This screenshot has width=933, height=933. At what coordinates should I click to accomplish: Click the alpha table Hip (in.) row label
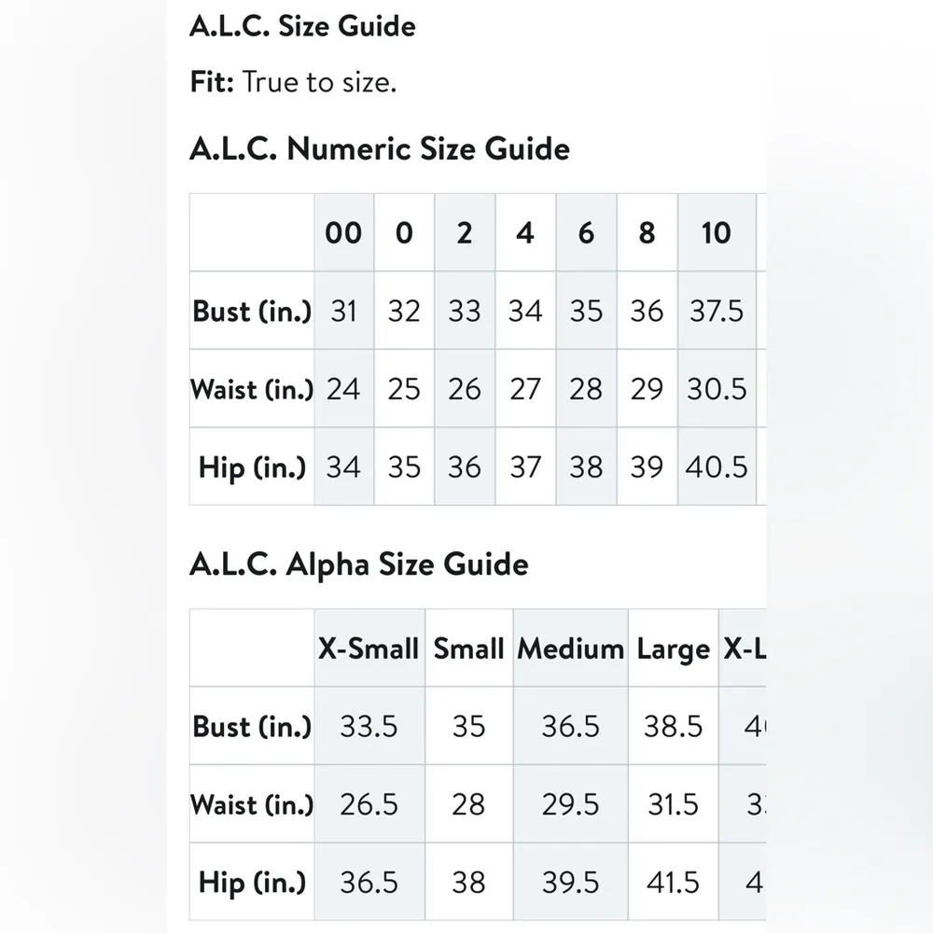point(252,883)
